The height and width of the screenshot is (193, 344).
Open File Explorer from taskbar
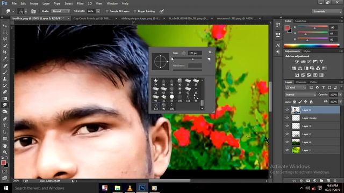tap(117, 188)
